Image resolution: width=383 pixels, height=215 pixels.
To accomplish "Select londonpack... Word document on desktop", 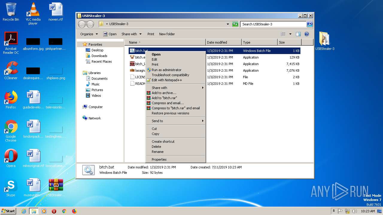I will [x=33, y=129].
